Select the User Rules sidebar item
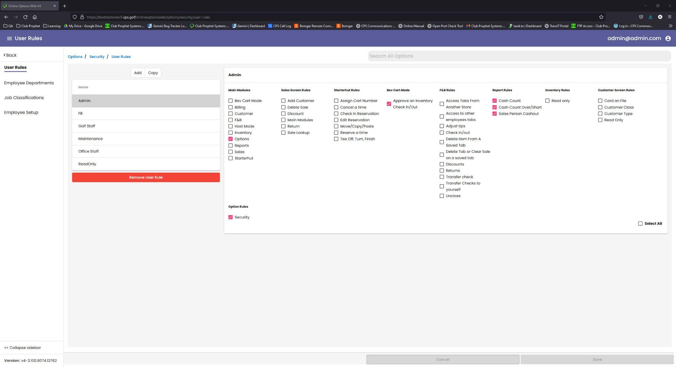 point(15,68)
